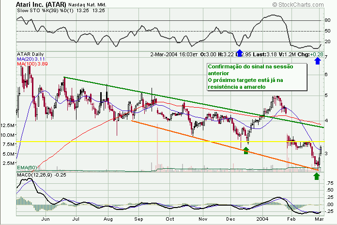Click the Atari Inc. (ATAR) chart title
Image resolution: width=337 pixels, height=225 pixels.
click(41, 4)
